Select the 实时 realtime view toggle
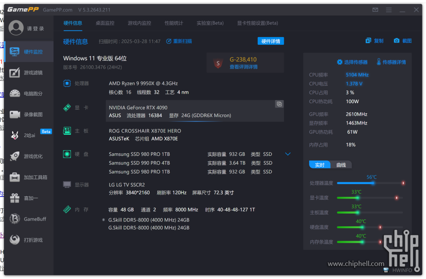The height and width of the screenshot is (279, 426). (x=319, y=165)
